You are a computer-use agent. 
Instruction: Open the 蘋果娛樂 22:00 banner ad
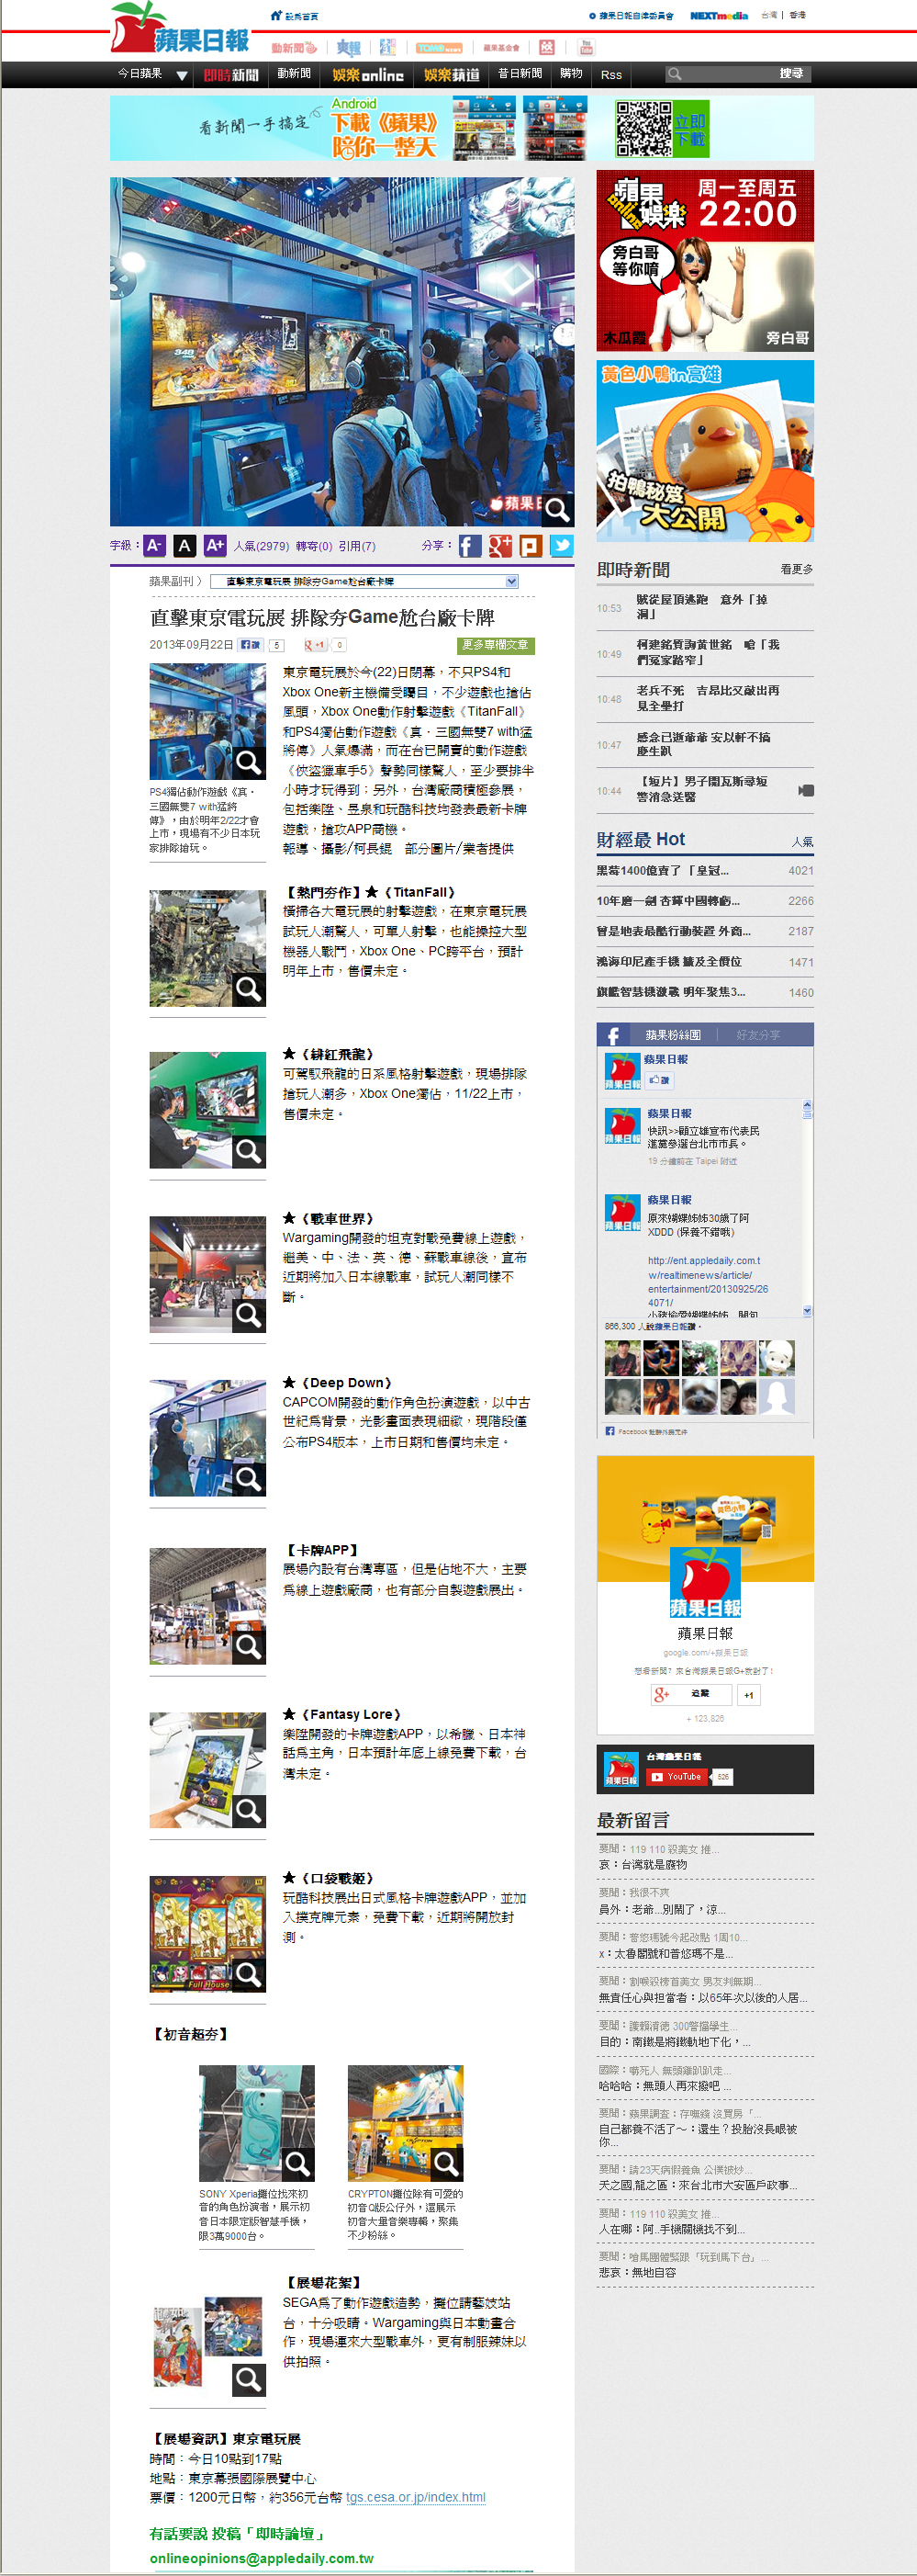[x=705, y=261]
